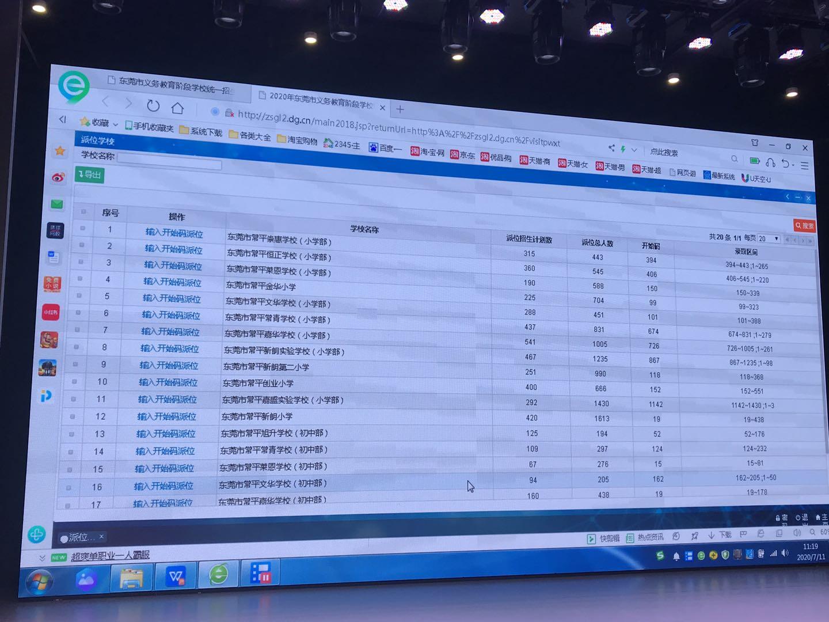This screenshot has width=829, height=622.
Task: Click the browser refresh icon
Action: tap(153, 105)
